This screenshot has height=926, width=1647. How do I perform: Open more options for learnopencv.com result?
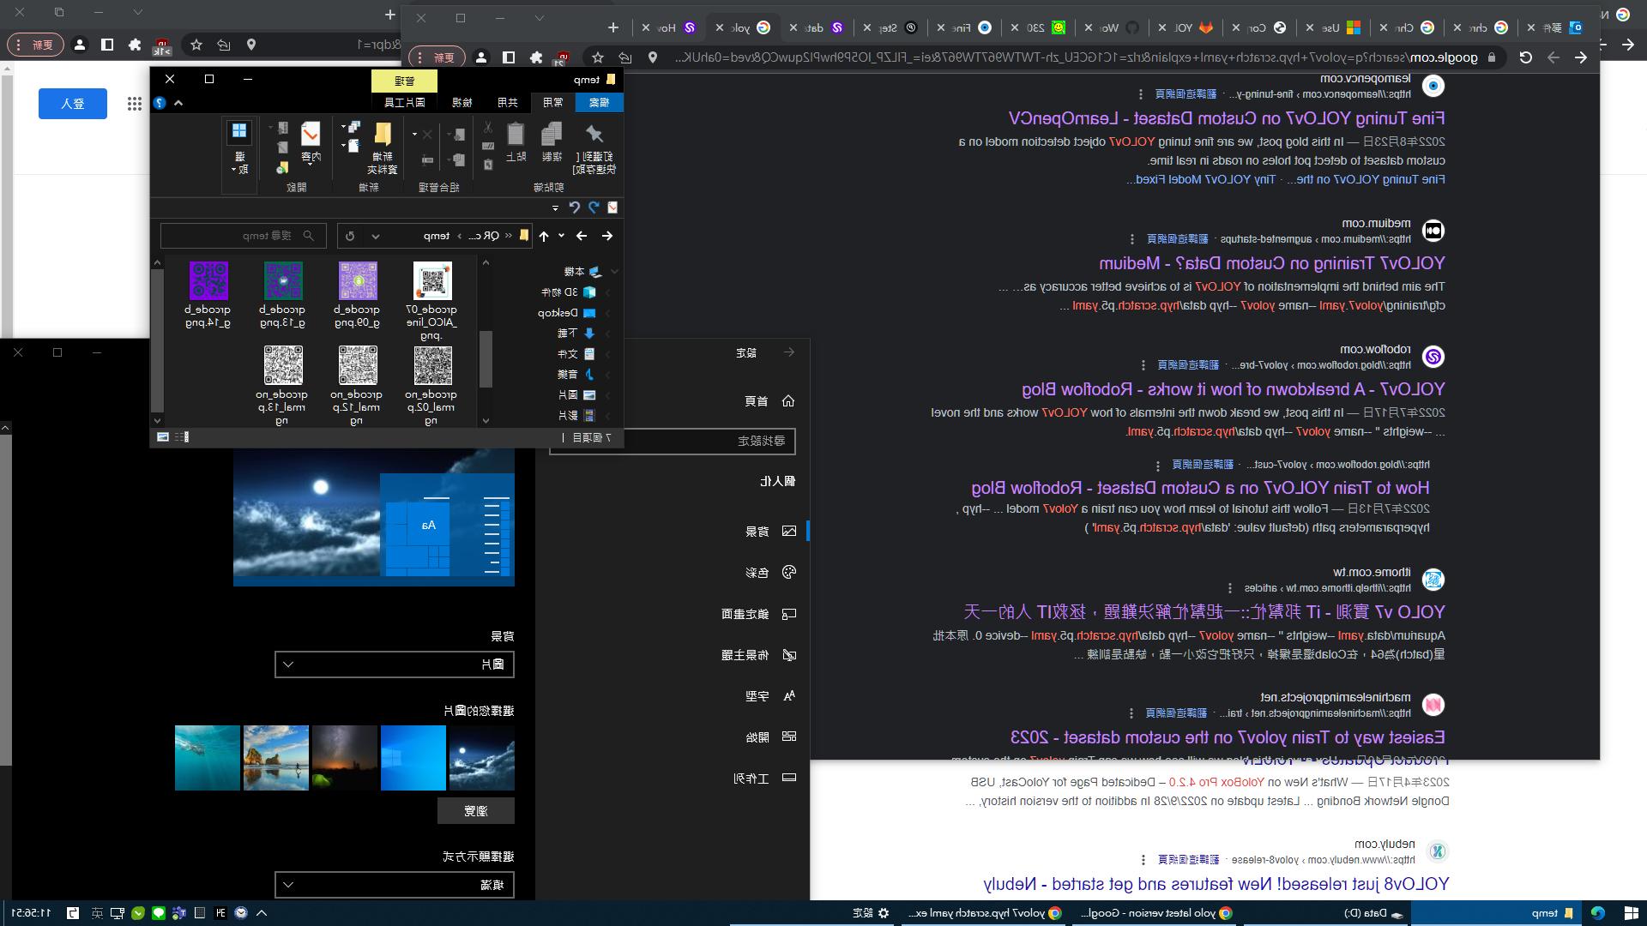1140,94
